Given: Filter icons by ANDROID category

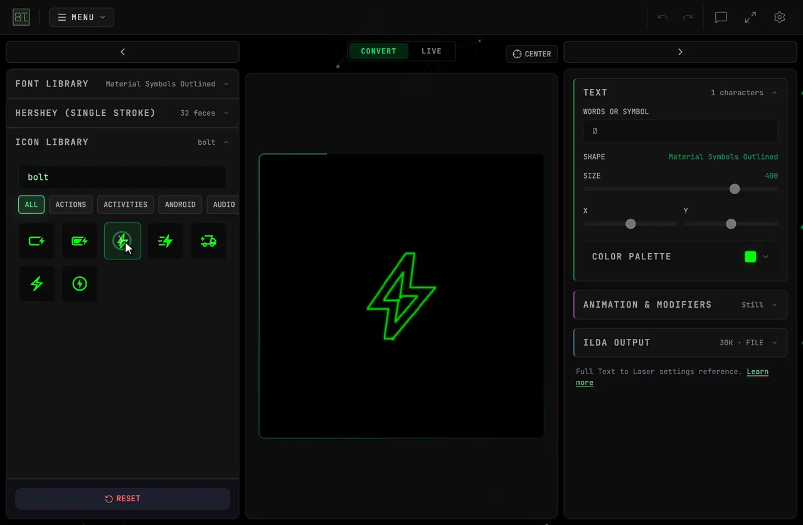Looking at the screenshot, I should pyautogui.click(x=180, y=205).
